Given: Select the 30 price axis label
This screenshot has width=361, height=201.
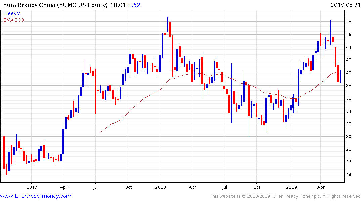Looking at the screenshot, I should point(348,137).
